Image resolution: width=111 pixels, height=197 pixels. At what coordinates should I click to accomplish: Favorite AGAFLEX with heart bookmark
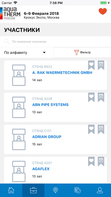click(x=91, y=161)
